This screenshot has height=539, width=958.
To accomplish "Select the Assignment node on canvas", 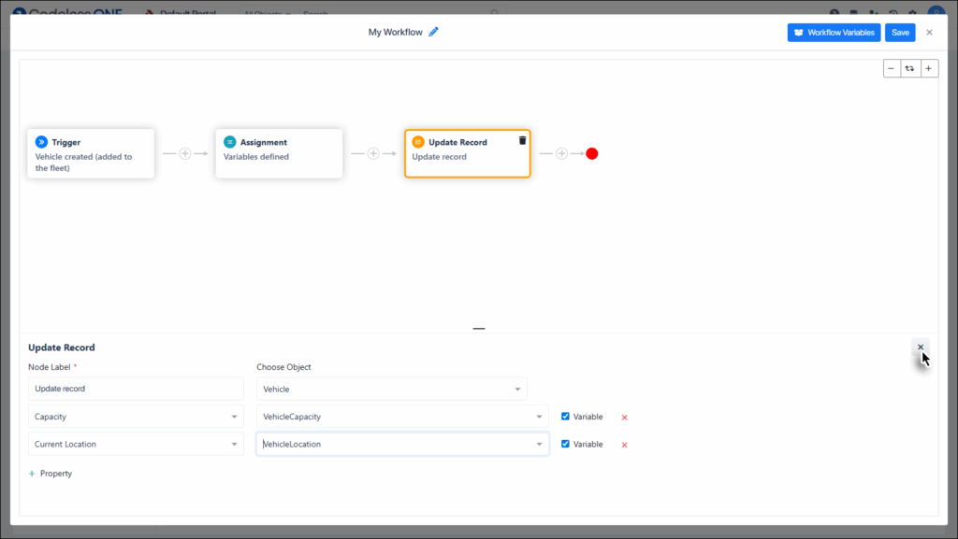I will [279, 153].
